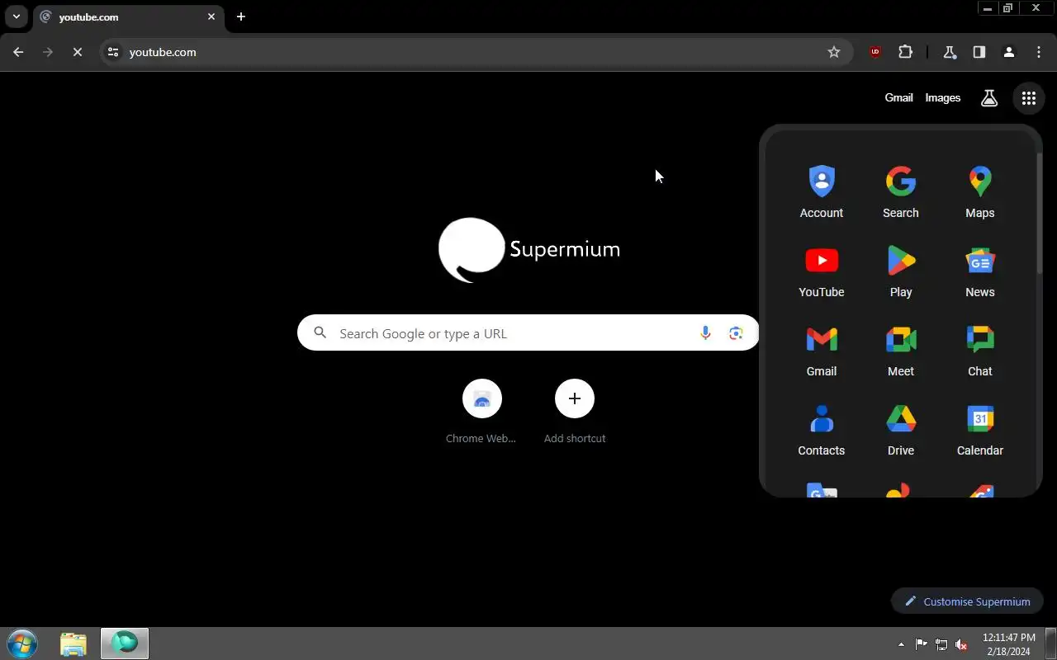Start voice search with microphone
1057x660 pixels.
pyautogui.click(x=705, y=333)
